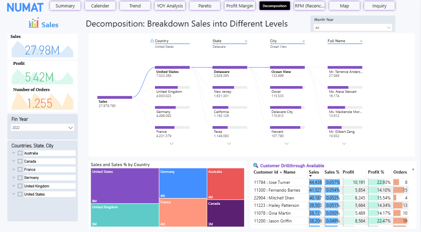This screenshot has width=421, height=232.
Task: Toggle the United States checkbox
Action: tap(20, 194)
